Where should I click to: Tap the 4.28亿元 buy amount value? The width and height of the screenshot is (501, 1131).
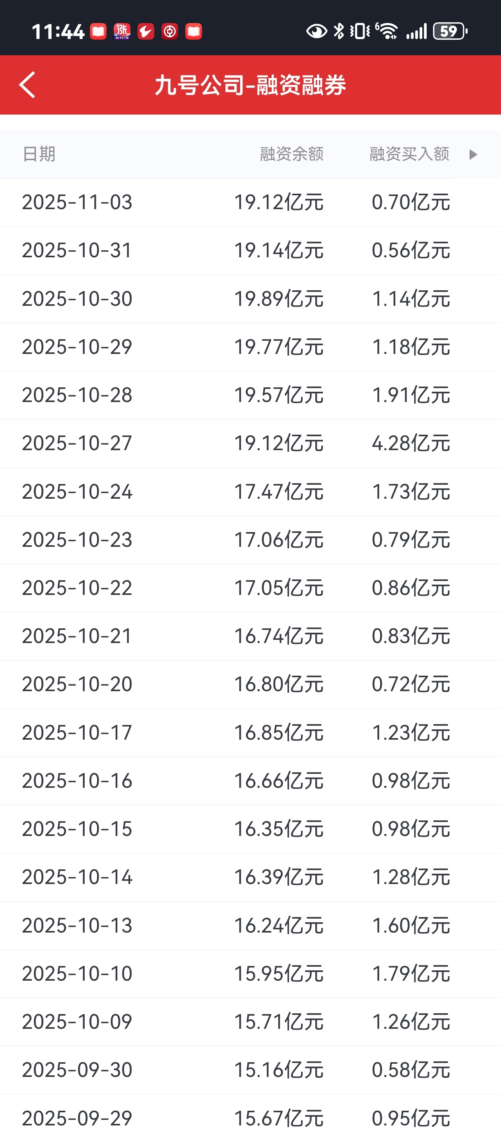point(411,443)
